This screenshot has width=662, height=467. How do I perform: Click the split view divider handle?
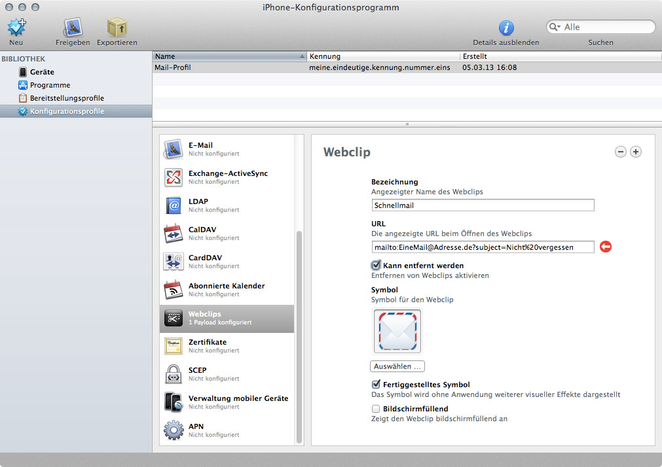coord(407,124)
